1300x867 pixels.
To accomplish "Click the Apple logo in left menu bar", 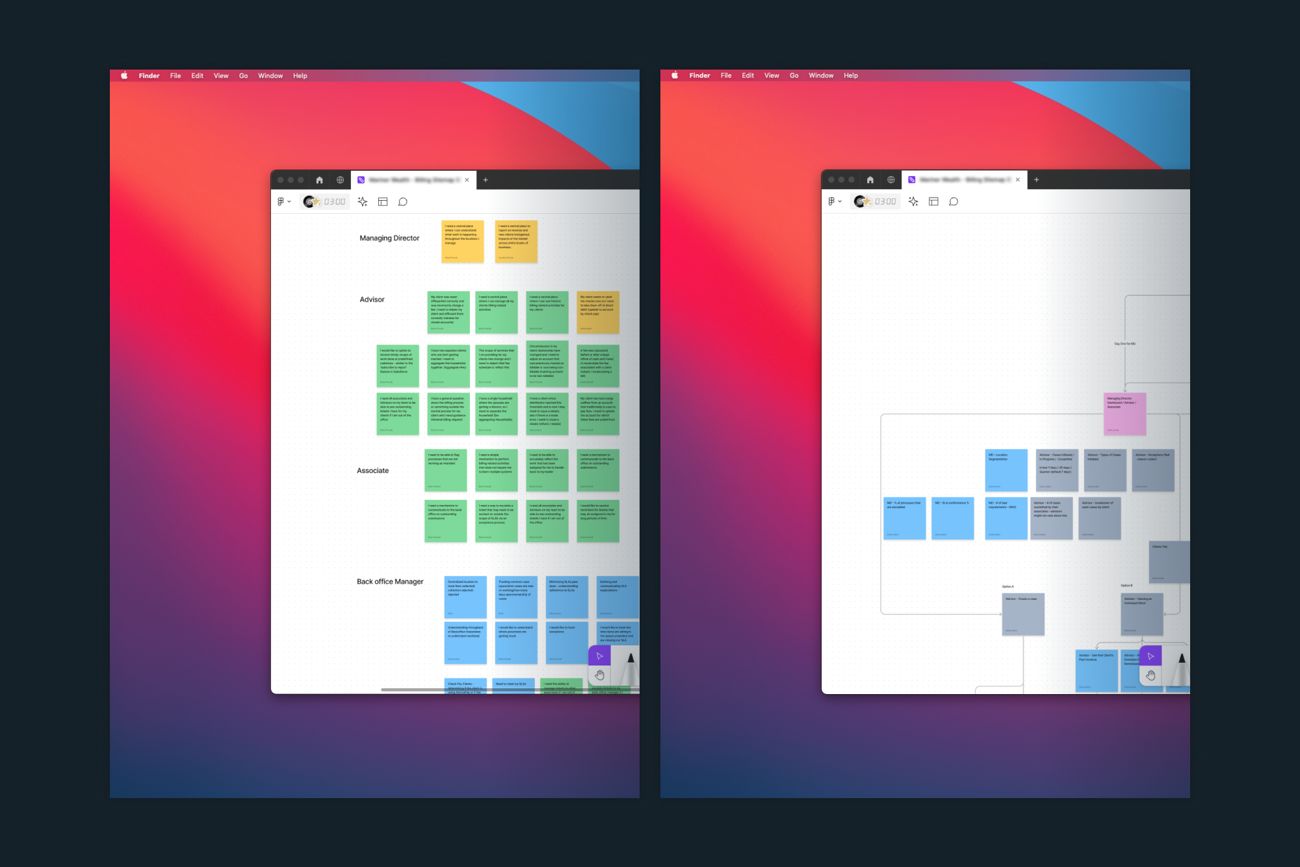I will pos(124,76).
